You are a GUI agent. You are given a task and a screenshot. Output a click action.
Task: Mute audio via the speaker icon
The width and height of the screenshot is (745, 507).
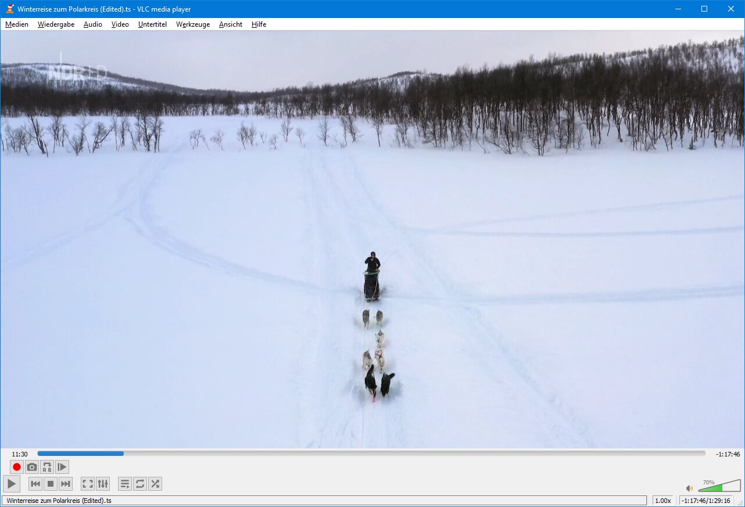coord(689,488)
